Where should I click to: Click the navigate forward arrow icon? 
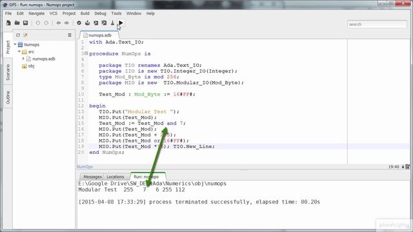pos(67,23)
